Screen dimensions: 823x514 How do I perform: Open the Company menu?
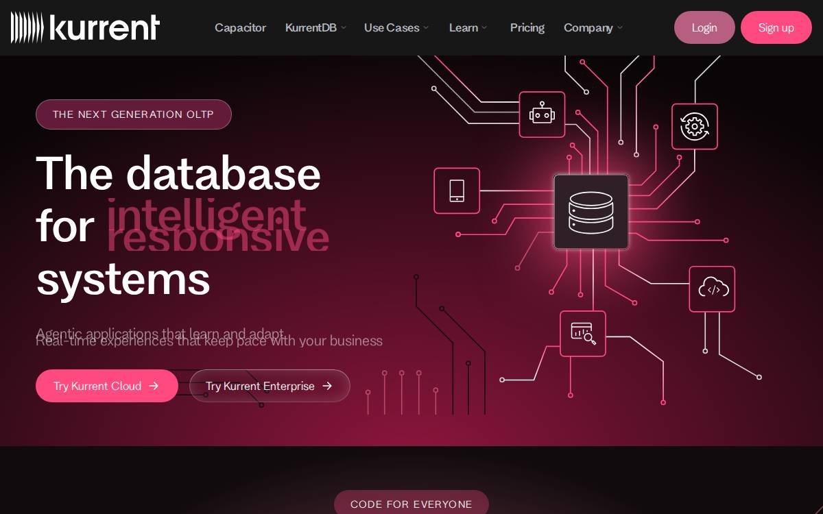pos(593,27)
